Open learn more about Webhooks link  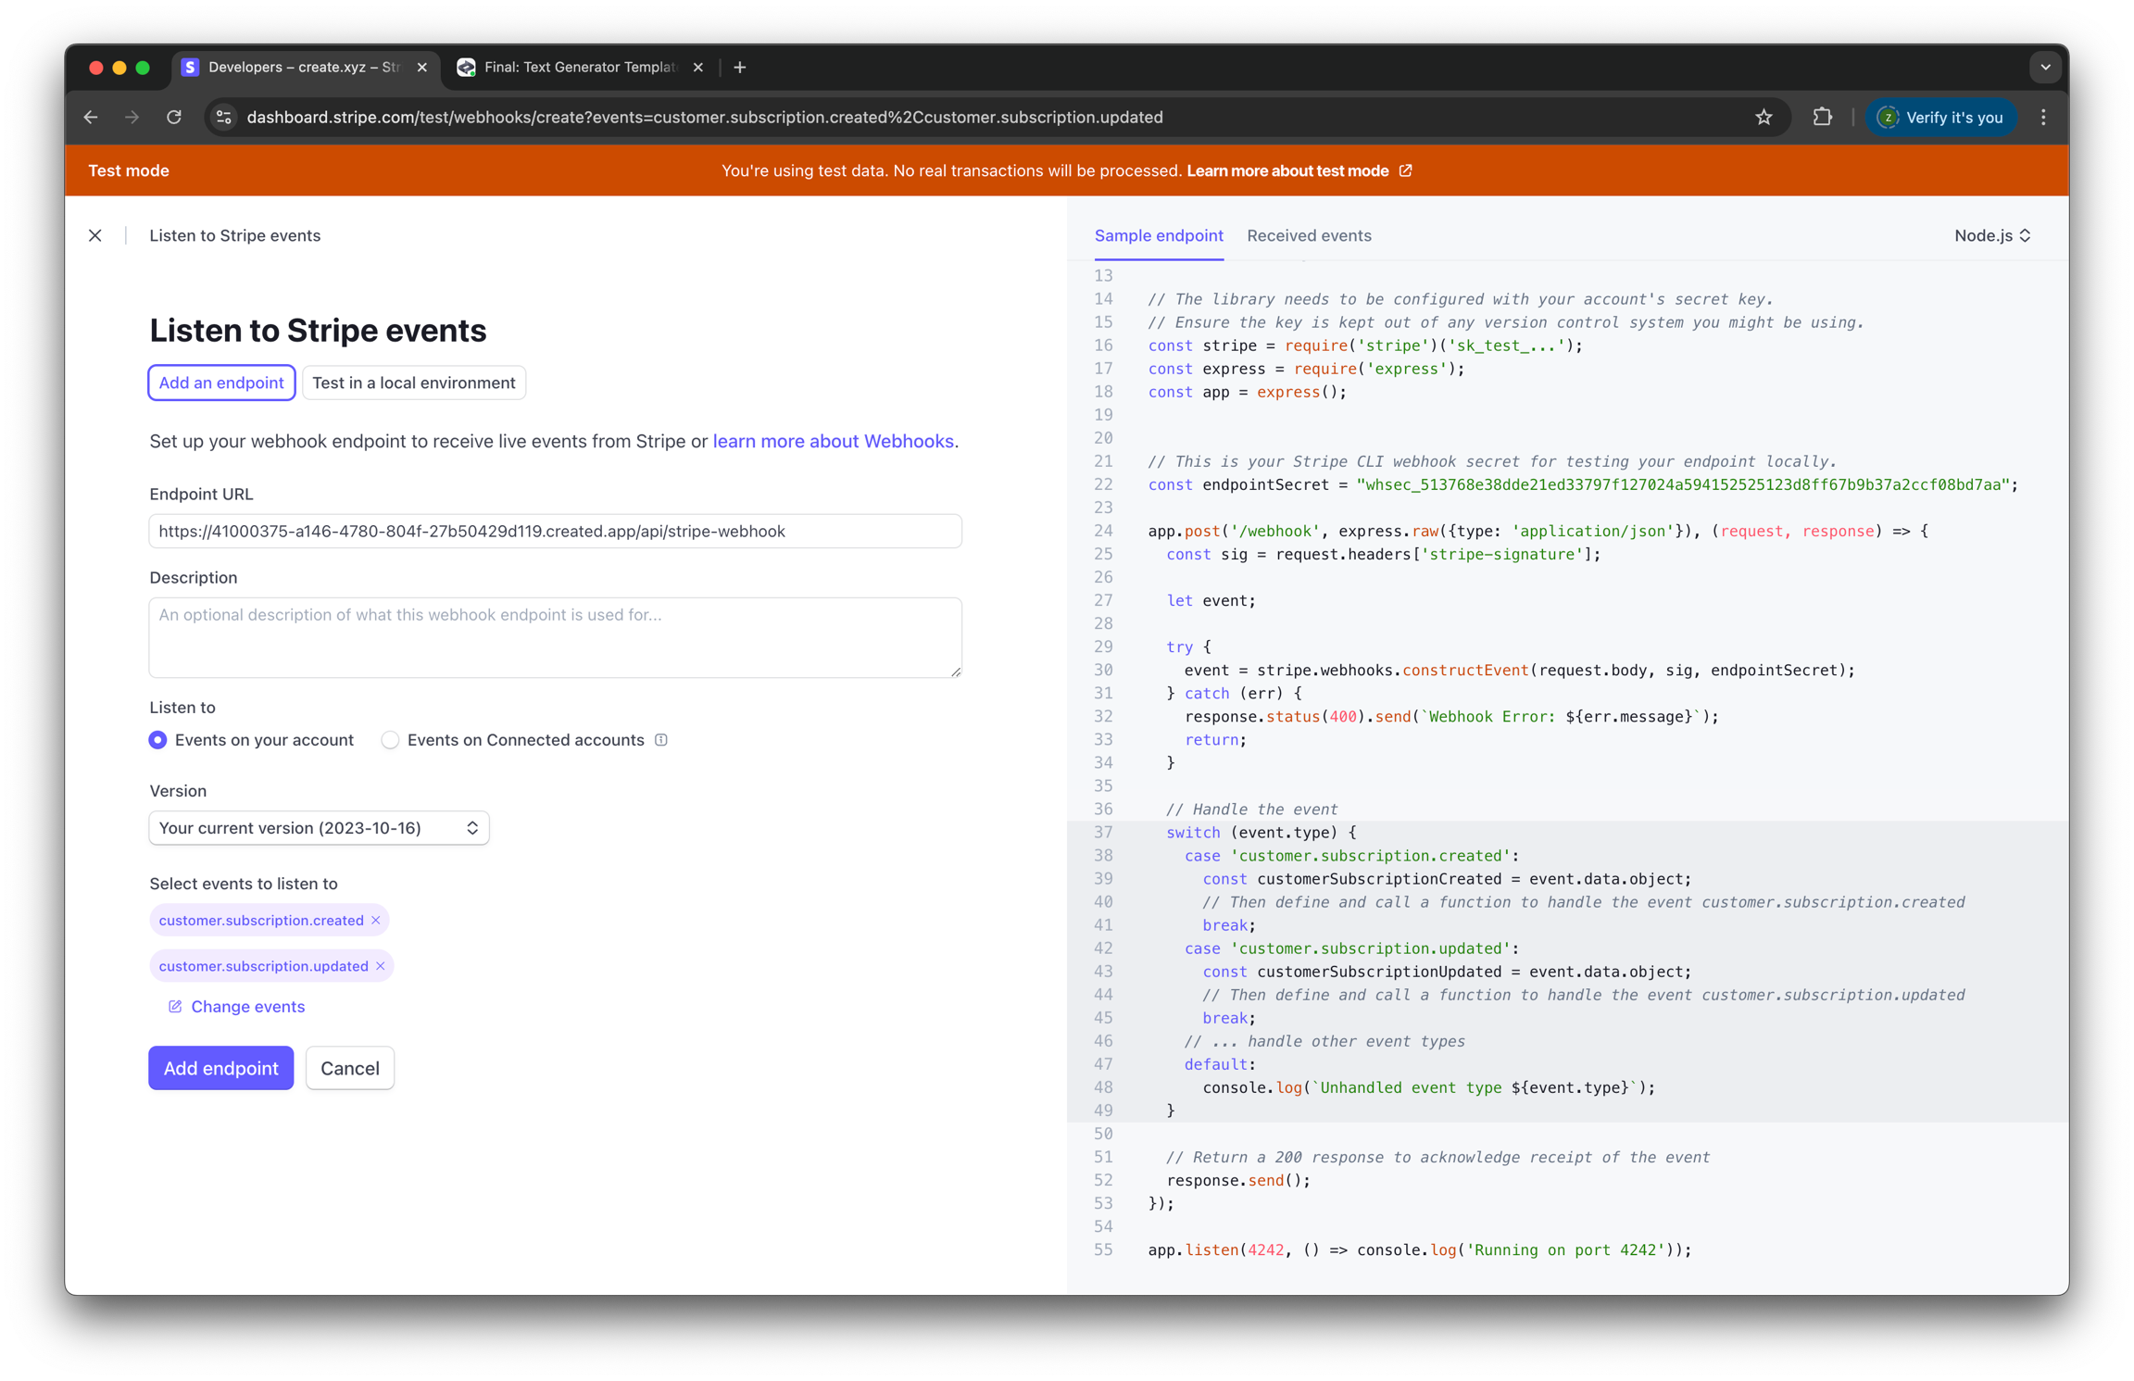(833, 441)
